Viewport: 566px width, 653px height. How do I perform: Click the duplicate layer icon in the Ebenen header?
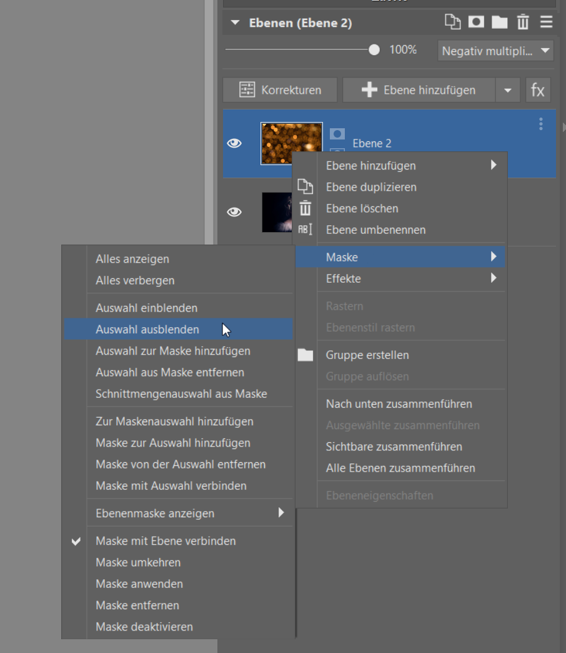452,22
